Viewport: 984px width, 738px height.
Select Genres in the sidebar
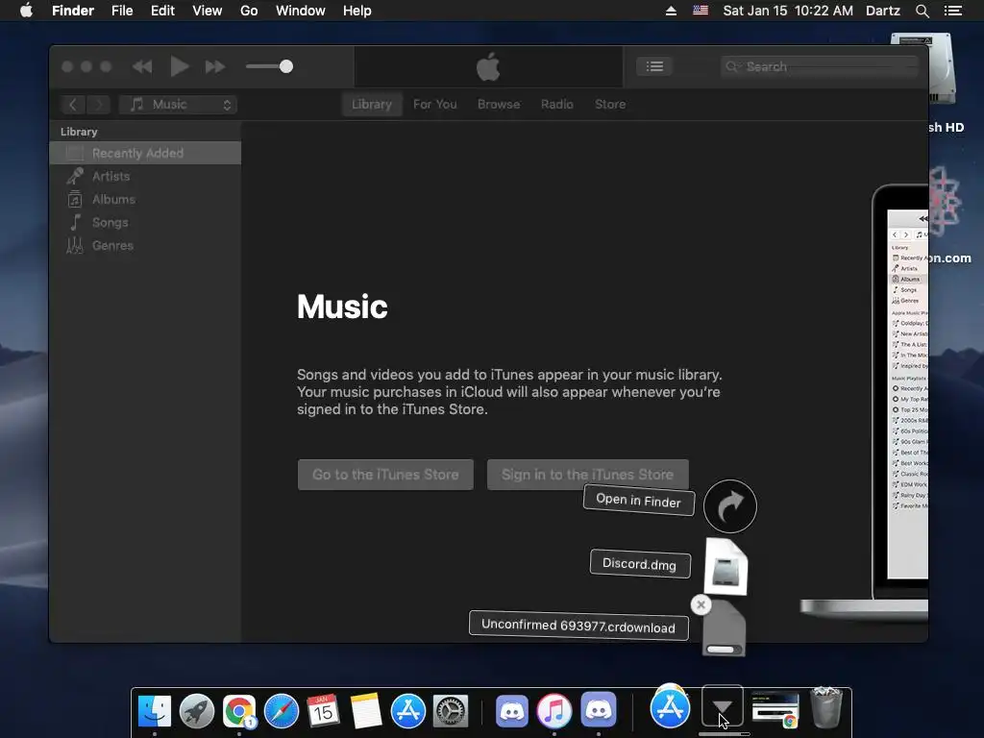click(145, 245)
